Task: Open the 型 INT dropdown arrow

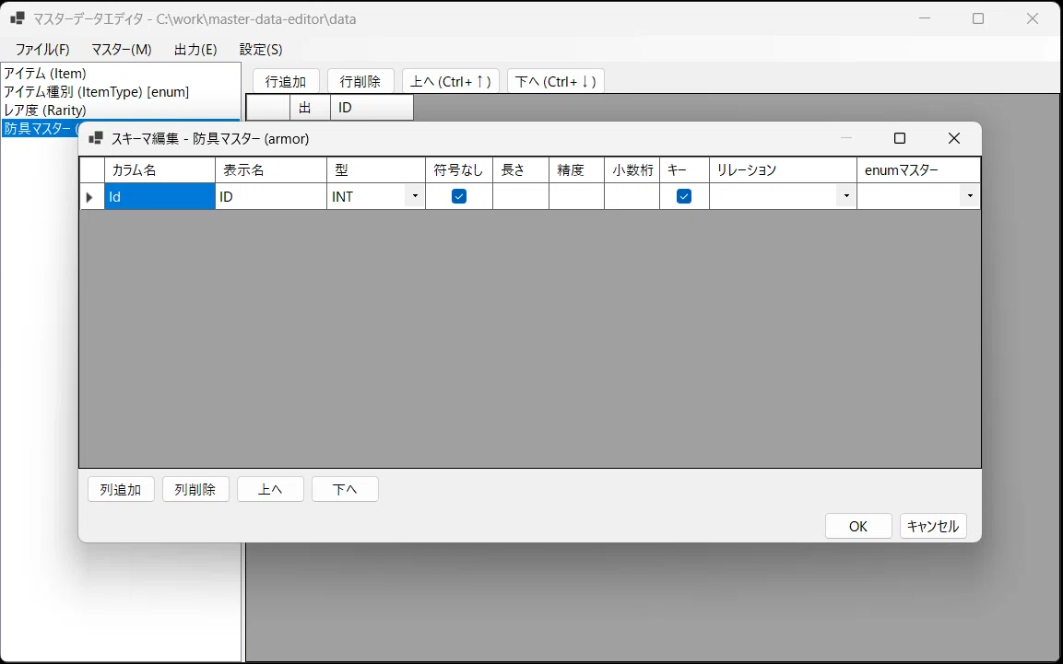Action: click(x=415, y=196)
